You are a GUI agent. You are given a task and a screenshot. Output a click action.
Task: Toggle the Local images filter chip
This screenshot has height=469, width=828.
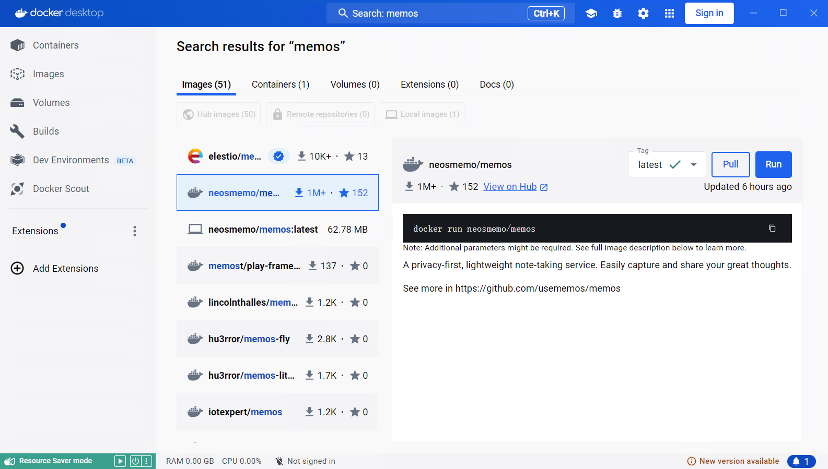click(x=422, y=114)
